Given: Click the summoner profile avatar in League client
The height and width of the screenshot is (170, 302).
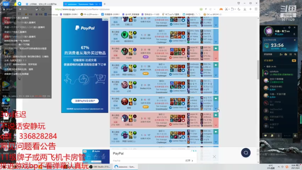Looking at the screenshot, I should coord(269,31).
